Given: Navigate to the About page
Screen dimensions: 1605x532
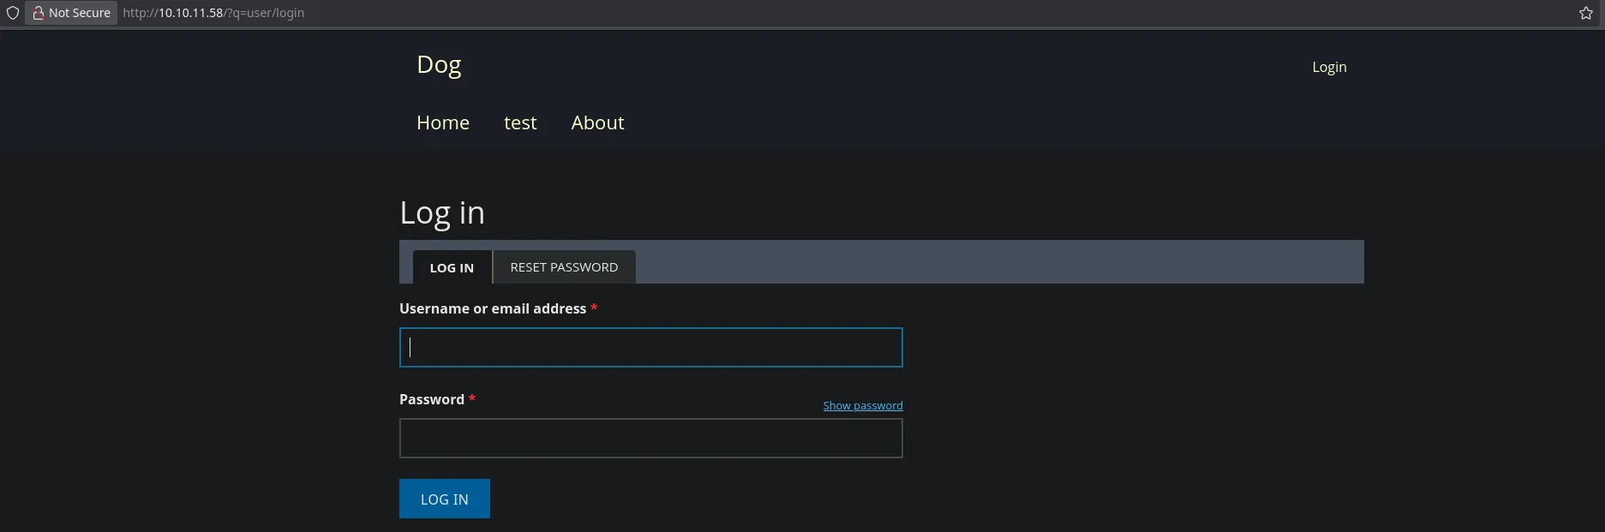Looking at the screenshot, I should coord(597,123).
